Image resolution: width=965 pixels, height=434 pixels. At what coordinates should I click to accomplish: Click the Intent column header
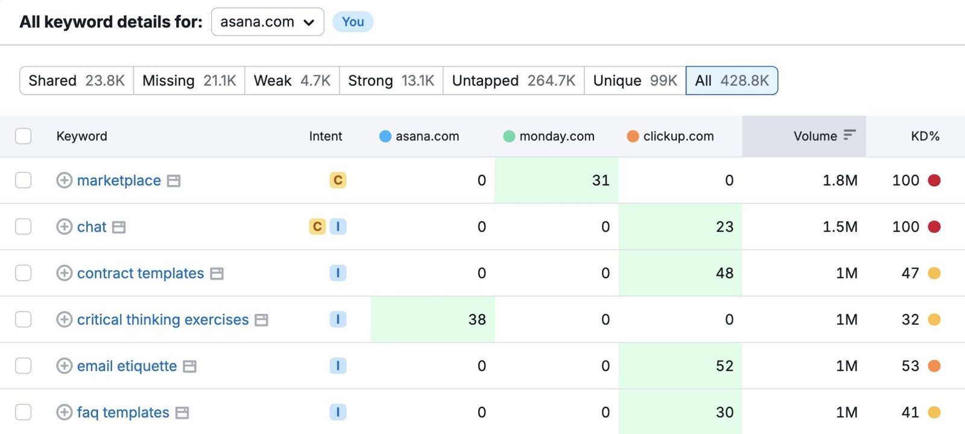(x=326, y=136)
